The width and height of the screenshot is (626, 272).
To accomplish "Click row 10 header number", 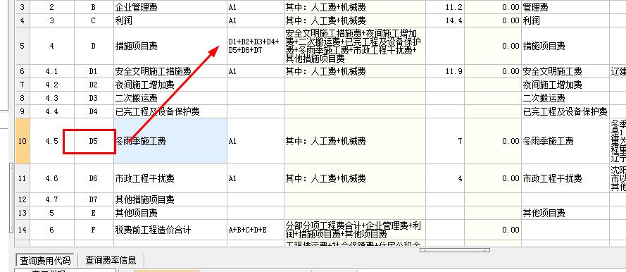I will 23,141.
